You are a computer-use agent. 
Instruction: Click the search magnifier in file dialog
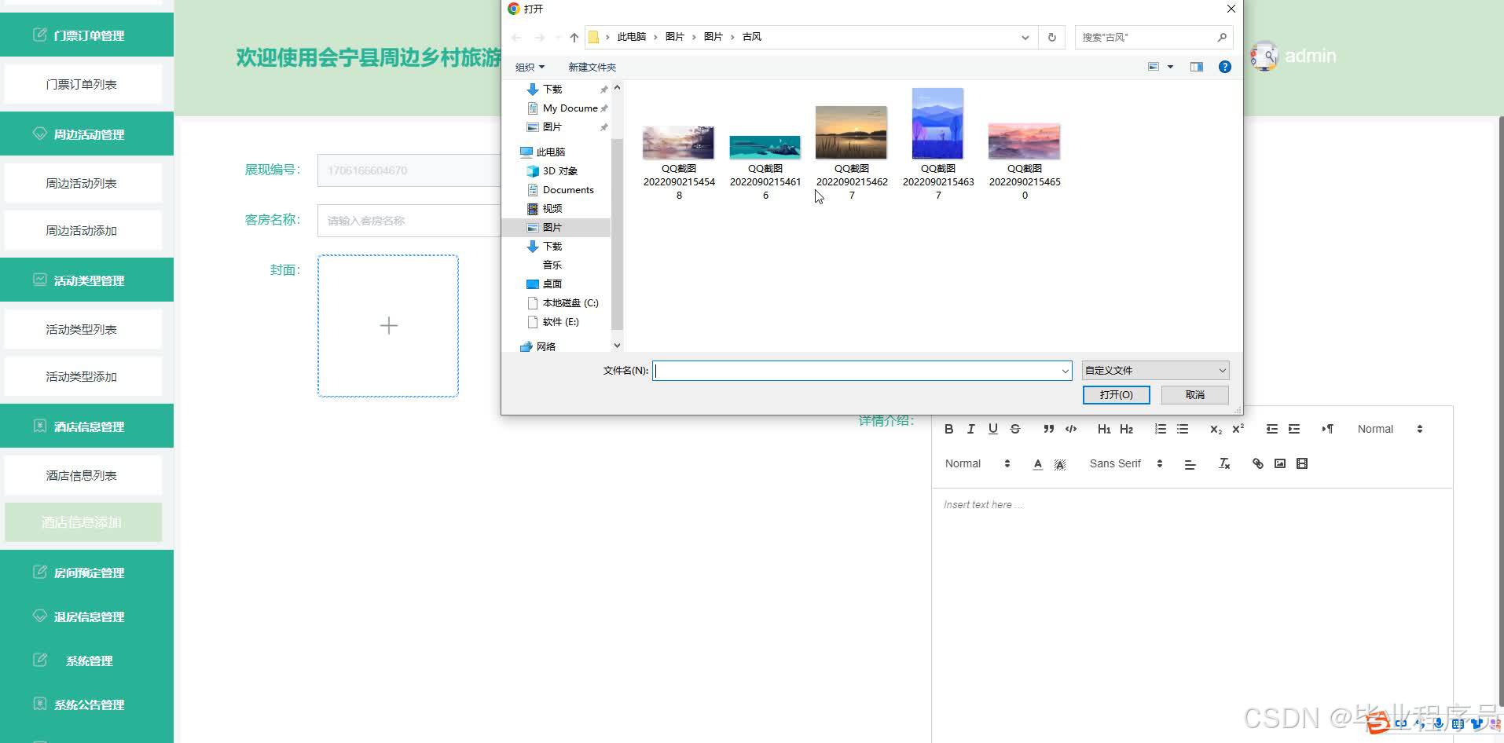tap(1221, 37)
